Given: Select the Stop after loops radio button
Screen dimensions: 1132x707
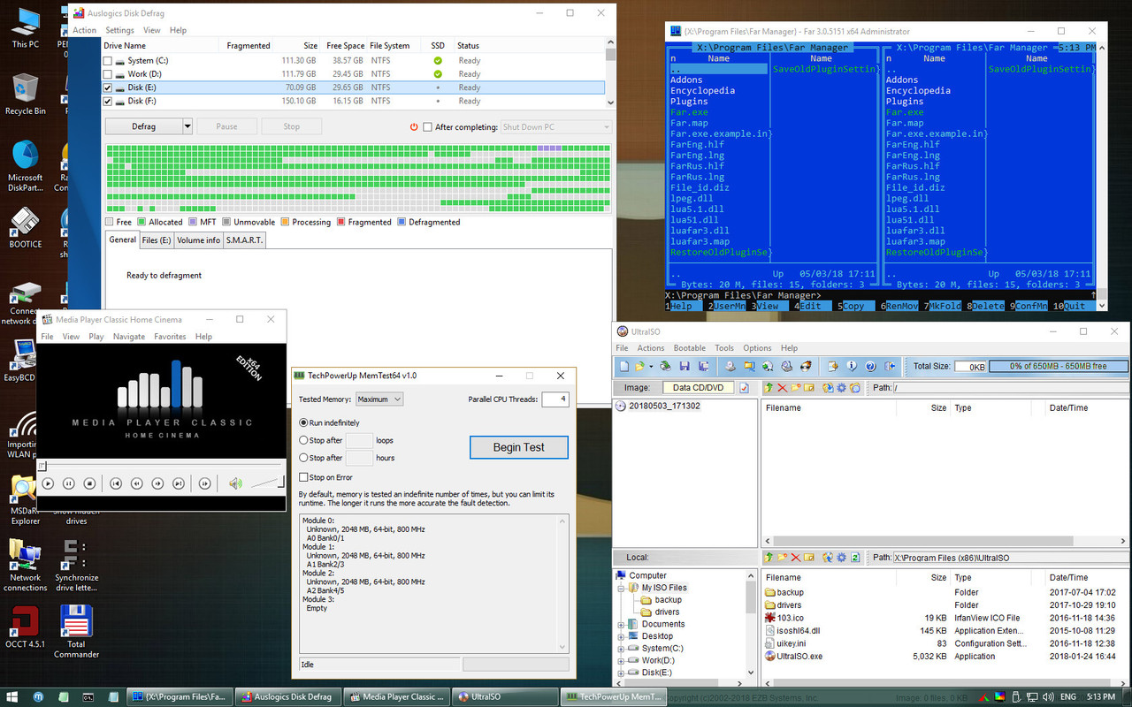Looking at the screenshot, I should [304, 440].
